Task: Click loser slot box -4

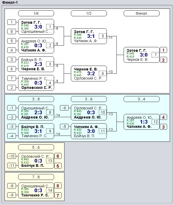Action: [x=12, y=136]
